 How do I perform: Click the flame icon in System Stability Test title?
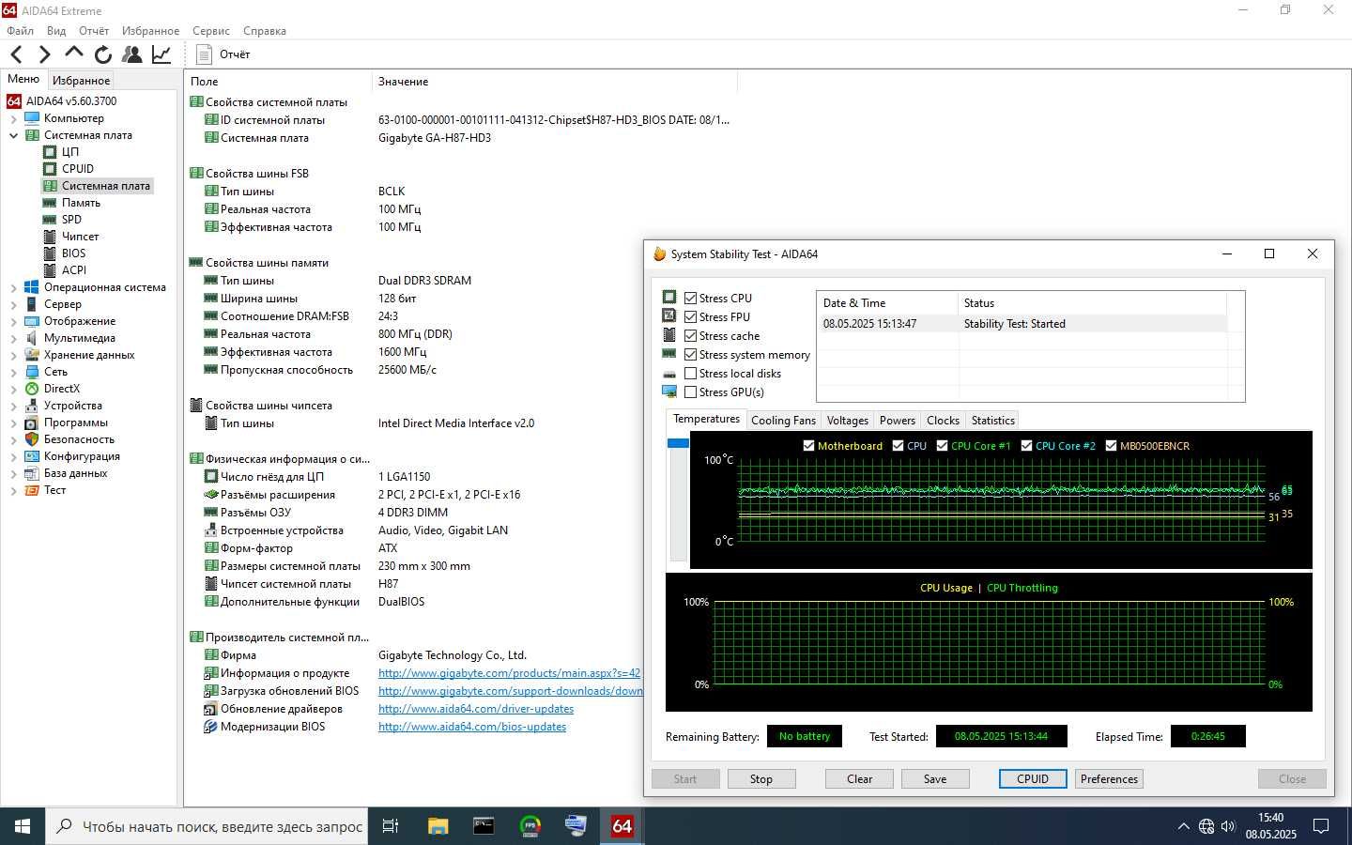(x=659, y=253)
